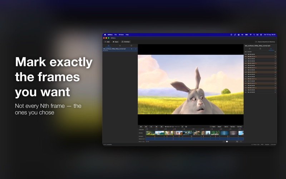
Task: Click the dark blue frame thumbnail in timeline
Action: coord(225,133)
